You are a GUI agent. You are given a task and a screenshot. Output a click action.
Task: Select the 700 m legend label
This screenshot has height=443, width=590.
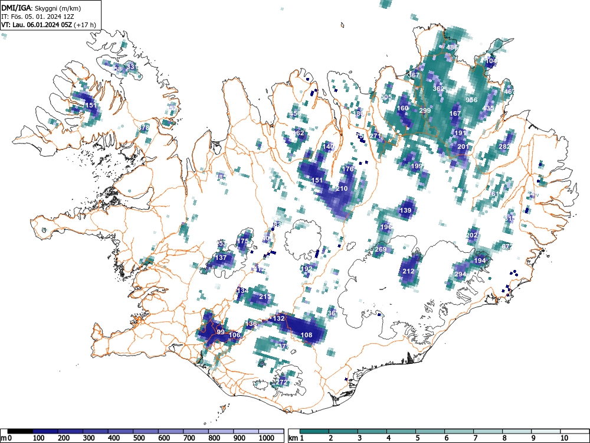point(189,438)
